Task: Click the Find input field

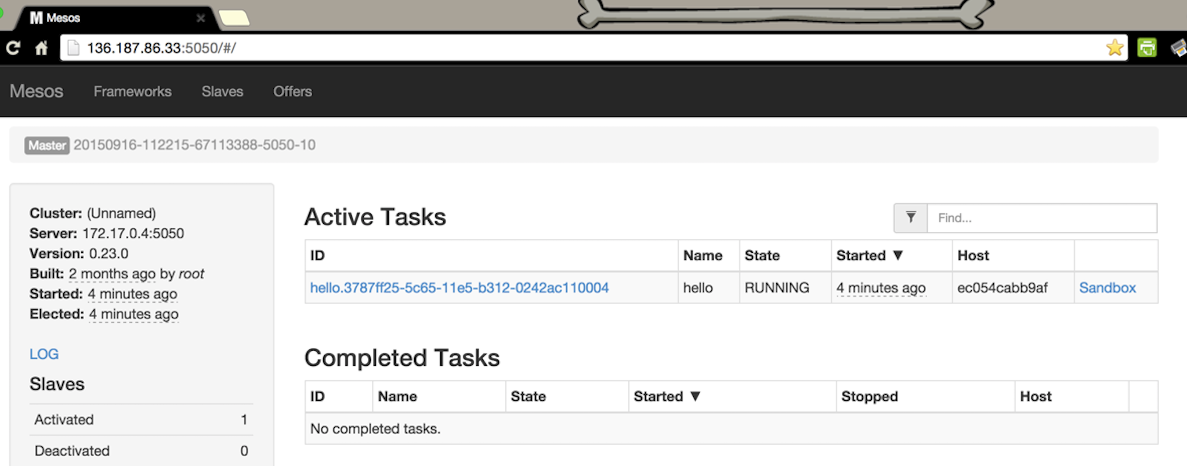Action: (x=1042, y=218)
